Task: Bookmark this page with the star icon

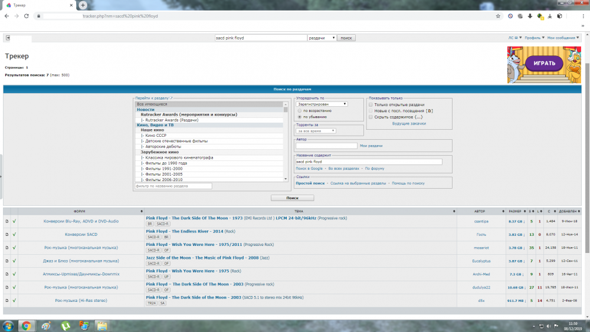Action: (498, 16)
